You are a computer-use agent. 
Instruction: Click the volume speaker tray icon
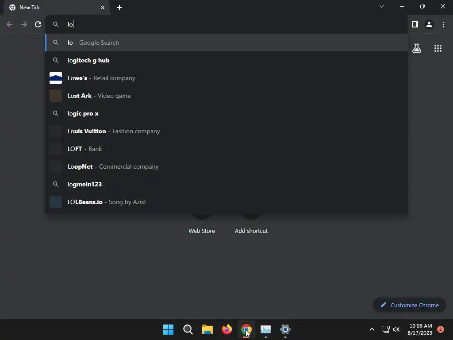point(396,329)
